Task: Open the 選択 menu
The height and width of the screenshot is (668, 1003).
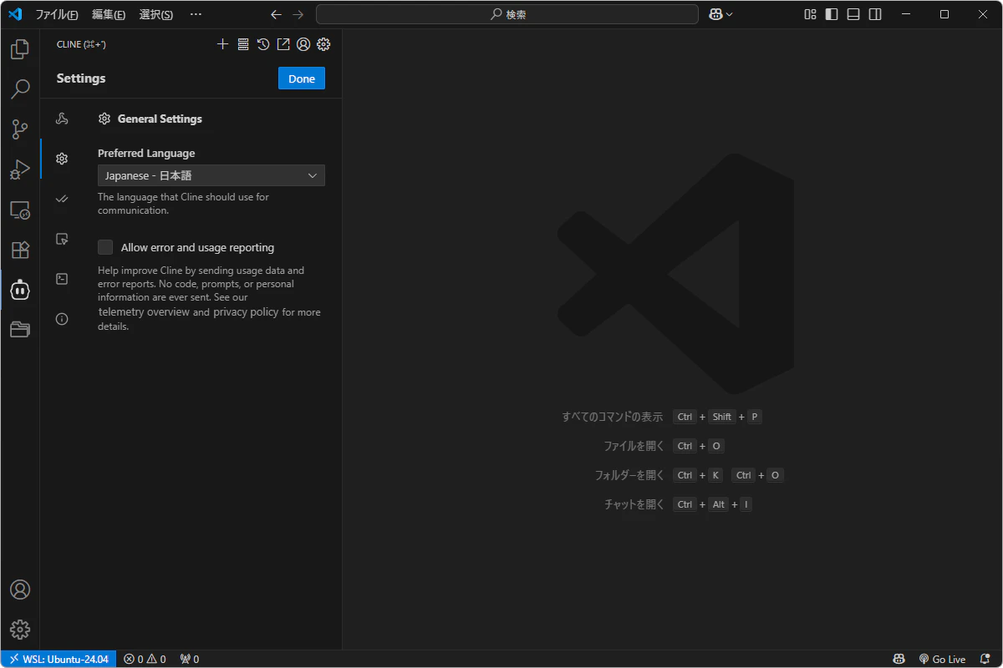Action: (155, 14)
